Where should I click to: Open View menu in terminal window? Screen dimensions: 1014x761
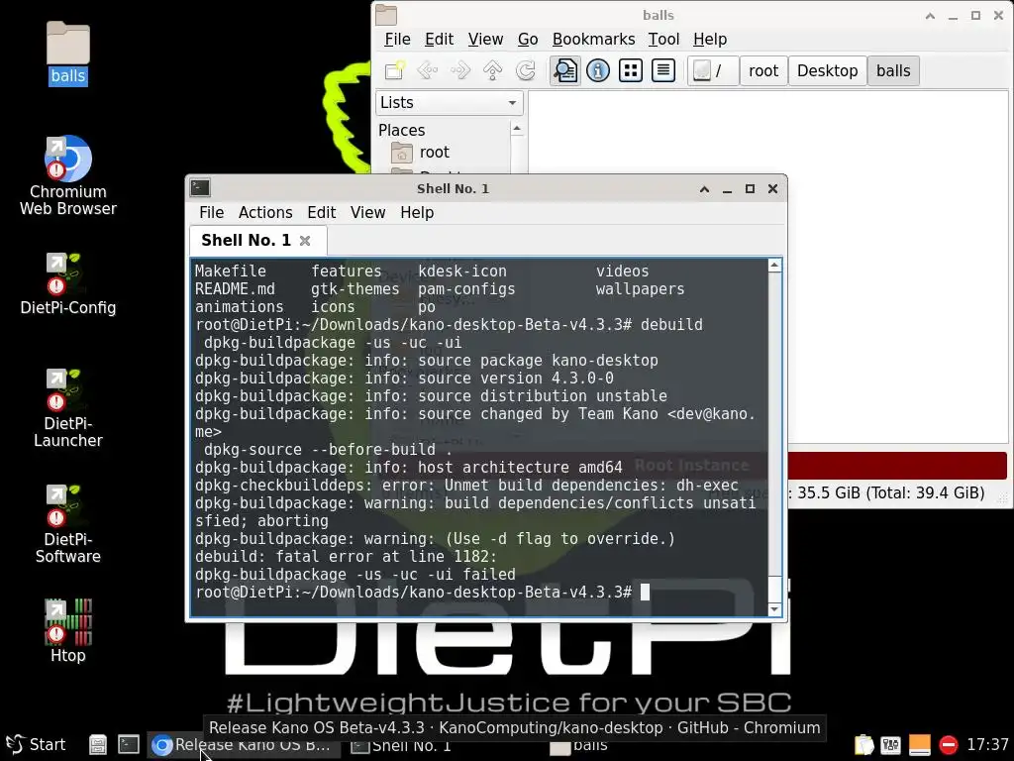tap(368, 212)
